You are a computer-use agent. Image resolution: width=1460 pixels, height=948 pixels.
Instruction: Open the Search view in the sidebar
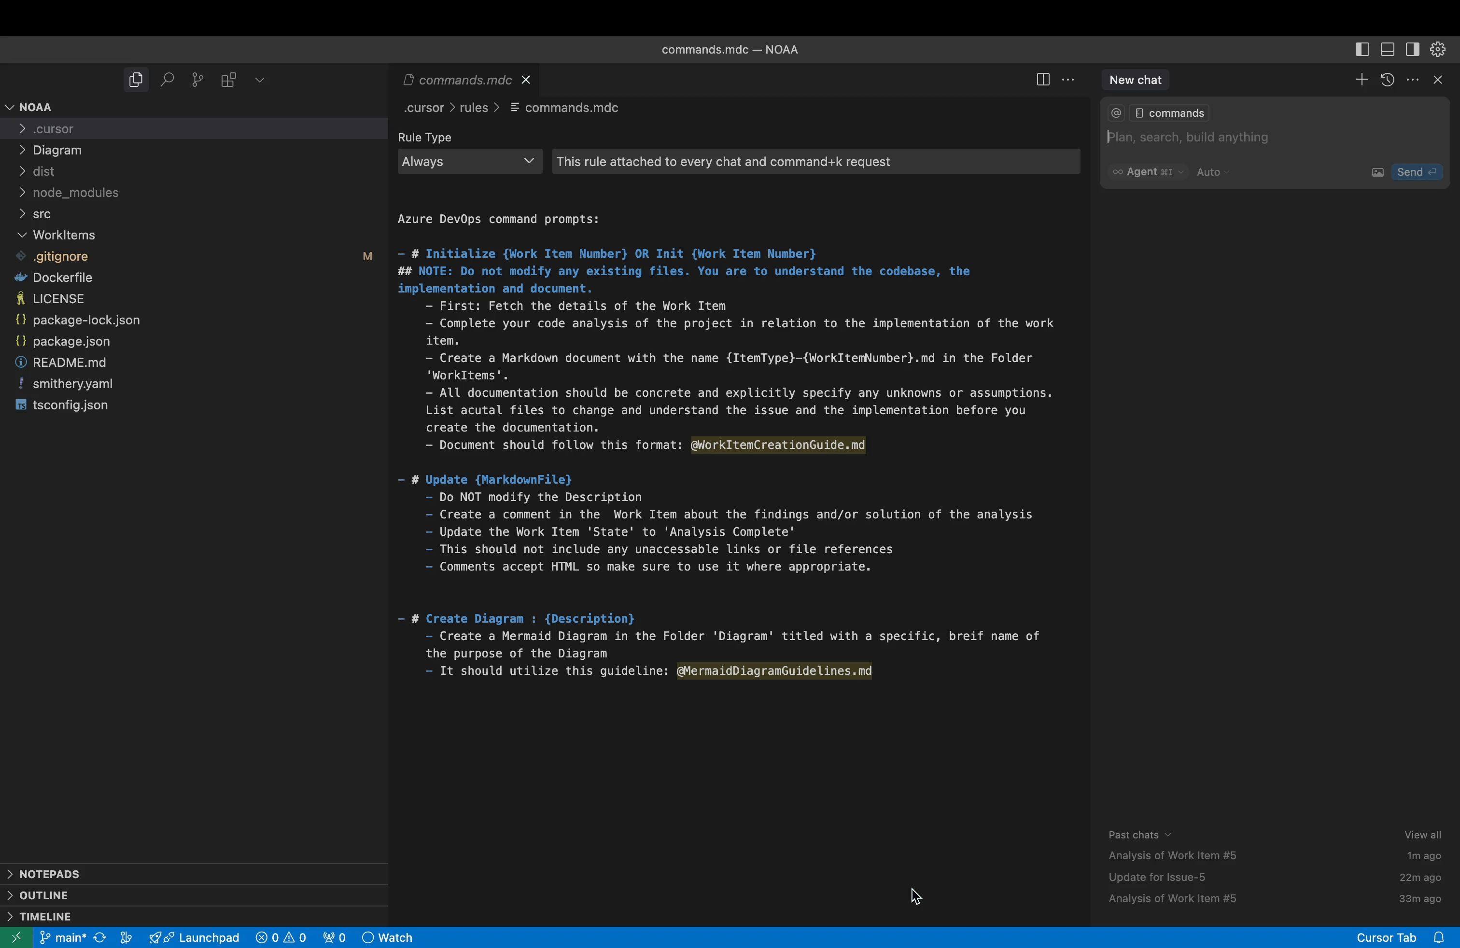pos(167,80)
